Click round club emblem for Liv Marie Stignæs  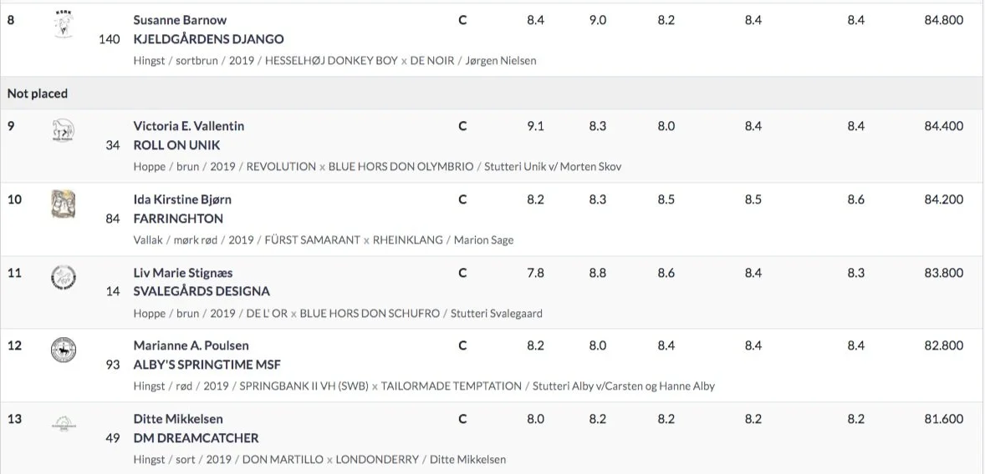tap(63, 277)
